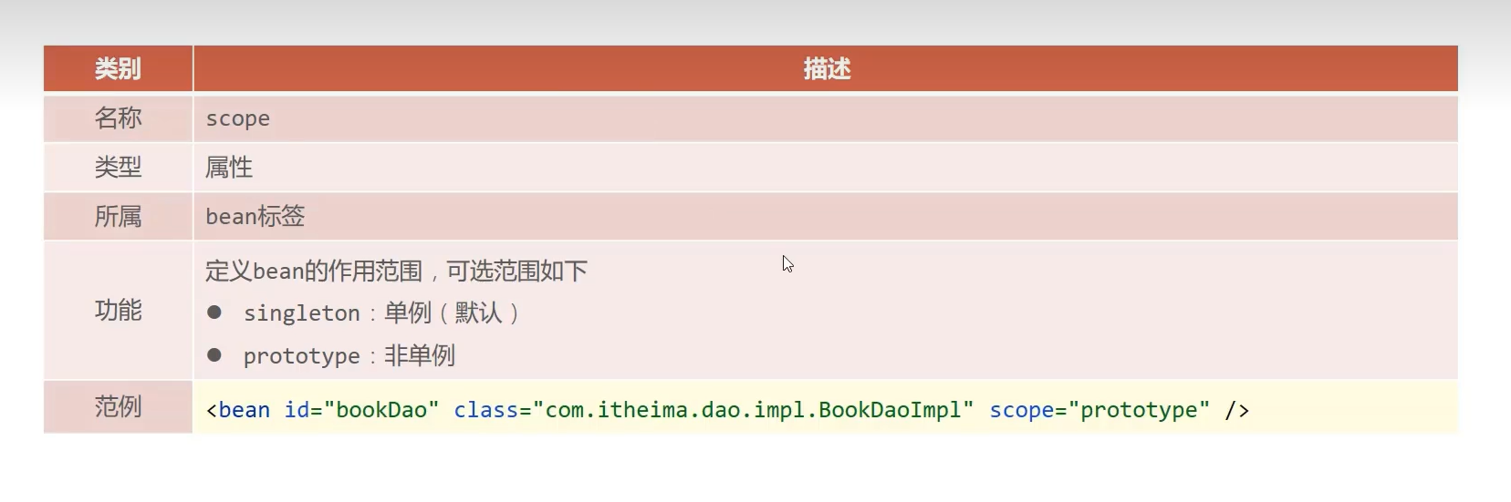Click the bullet before prototype
The width and height of the screenshot is (1511, 502).
click(214, 355)
